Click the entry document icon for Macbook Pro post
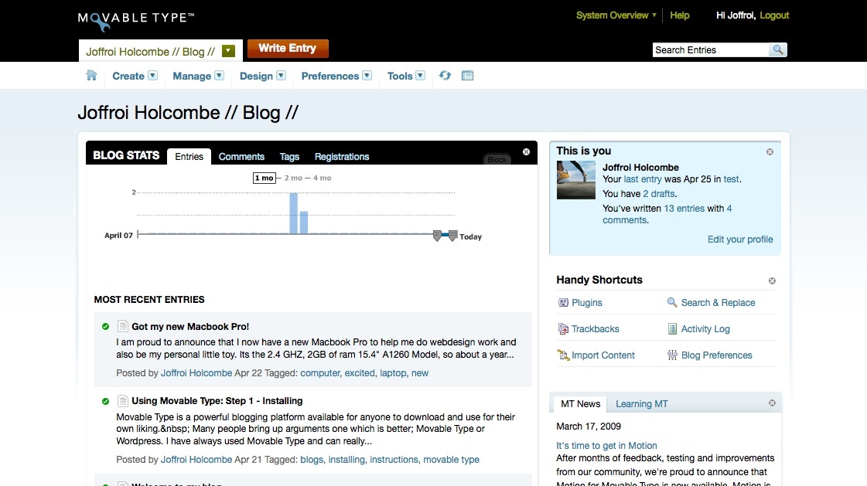Image resolution: width=867 pixels, height=486 pixels. (x=123, y=326)
